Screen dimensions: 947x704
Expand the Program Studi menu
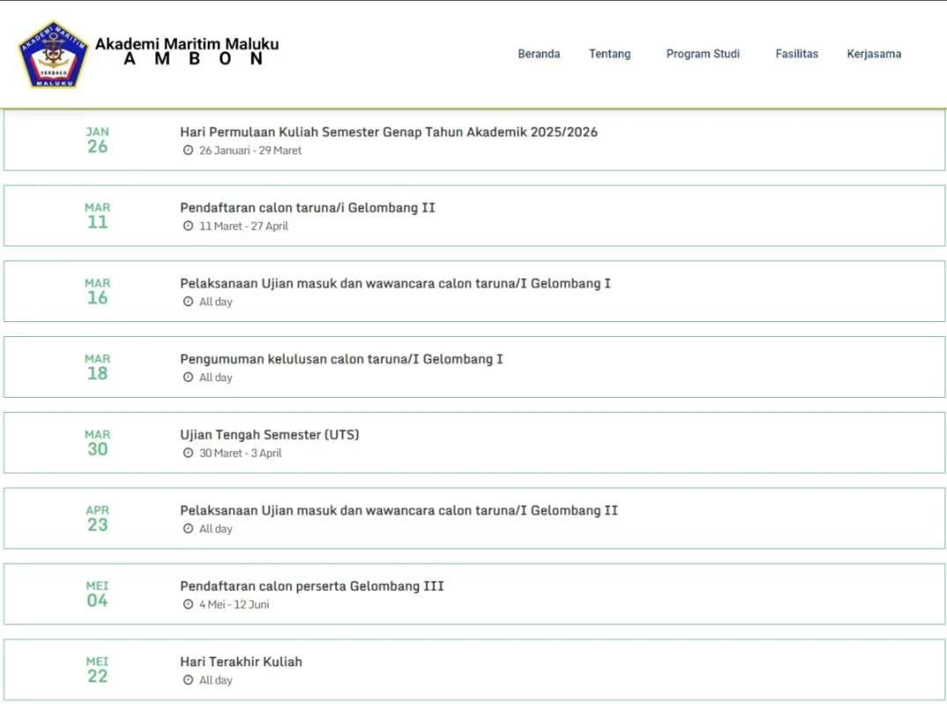pos(702,54)
